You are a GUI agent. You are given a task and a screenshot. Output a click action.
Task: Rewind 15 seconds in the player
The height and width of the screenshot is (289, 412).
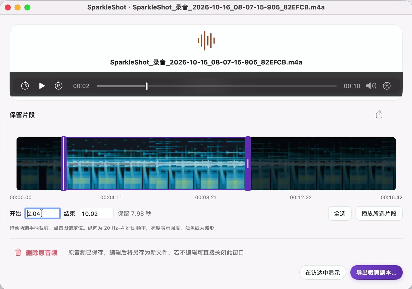tap(25, 86)
